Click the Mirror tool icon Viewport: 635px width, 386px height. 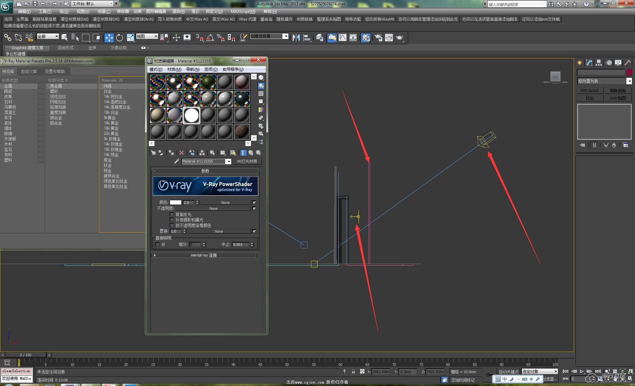point(296,38)
